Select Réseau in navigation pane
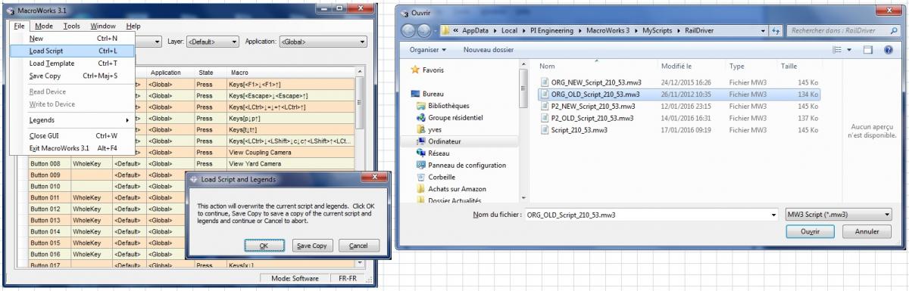909x291 pixels. (433, 153)
